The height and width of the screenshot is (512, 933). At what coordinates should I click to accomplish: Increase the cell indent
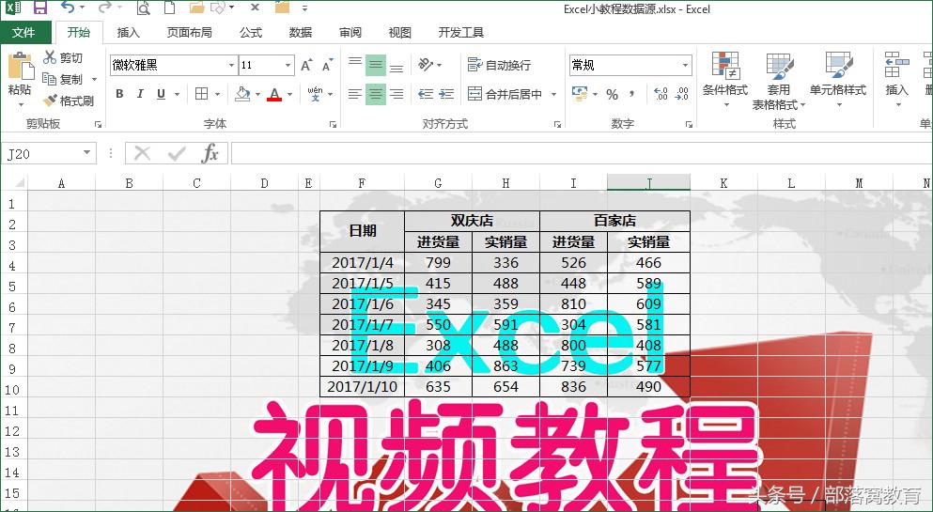(446, 94)
